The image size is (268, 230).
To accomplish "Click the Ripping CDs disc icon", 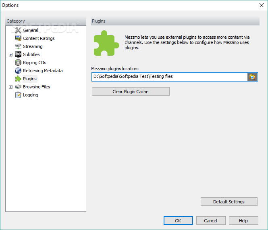I will (18, 63).
